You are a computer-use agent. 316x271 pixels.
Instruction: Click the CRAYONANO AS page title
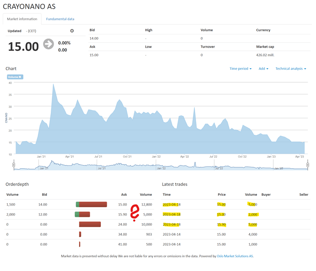(29, 6)
